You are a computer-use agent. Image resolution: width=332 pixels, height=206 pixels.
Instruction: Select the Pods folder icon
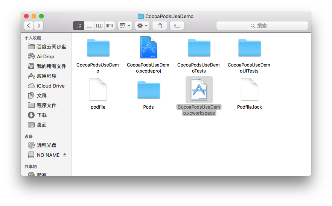click(x=149, y=90)
